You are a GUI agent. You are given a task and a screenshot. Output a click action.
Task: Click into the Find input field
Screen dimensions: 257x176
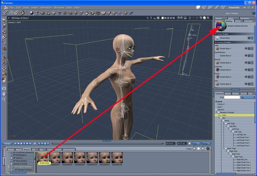click(232, 98)
